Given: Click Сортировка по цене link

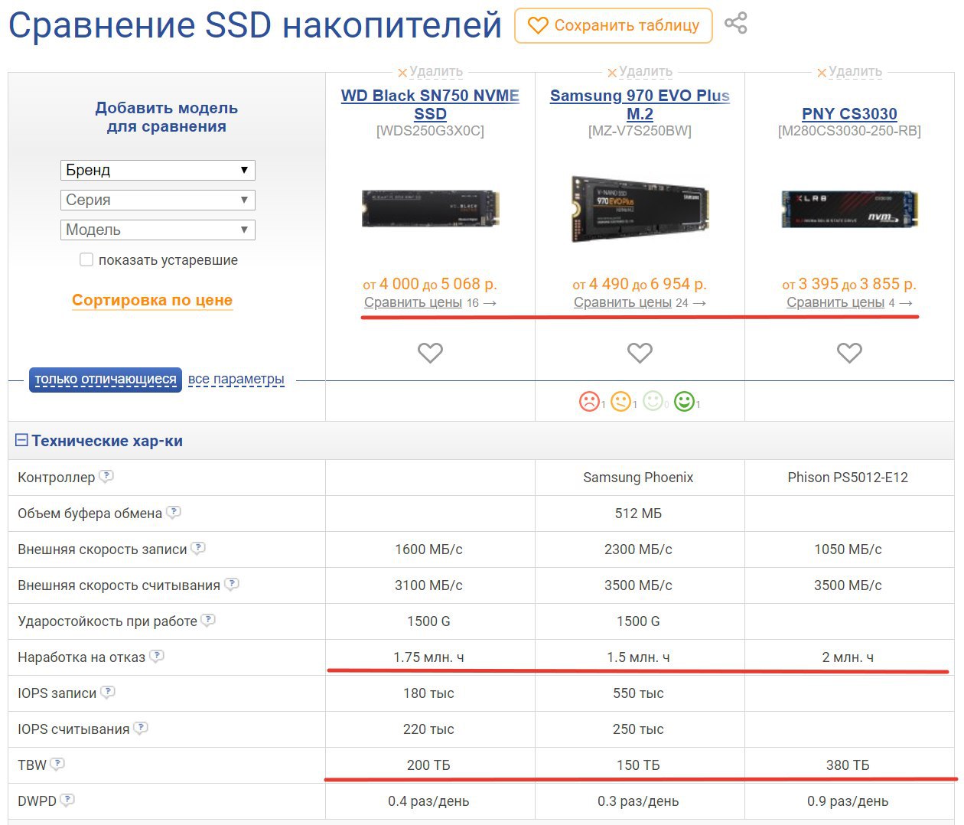Looking at the screenshot, I should (x=152, y=301).
